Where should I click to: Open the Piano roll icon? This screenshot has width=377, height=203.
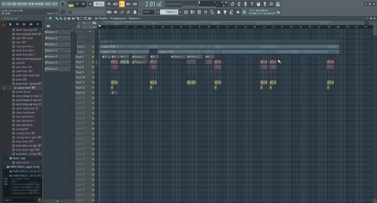click(x=193, y=12)
